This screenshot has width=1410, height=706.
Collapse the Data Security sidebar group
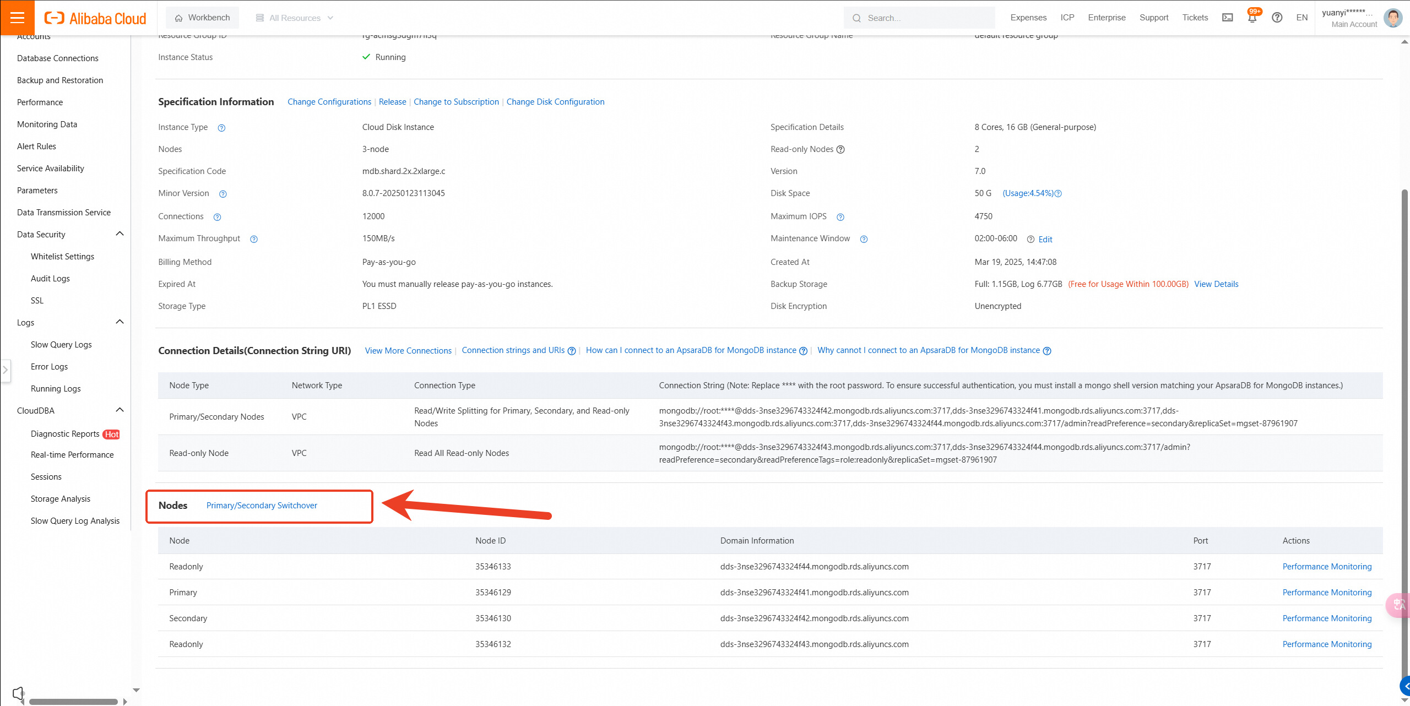click(x=120, y=234)
